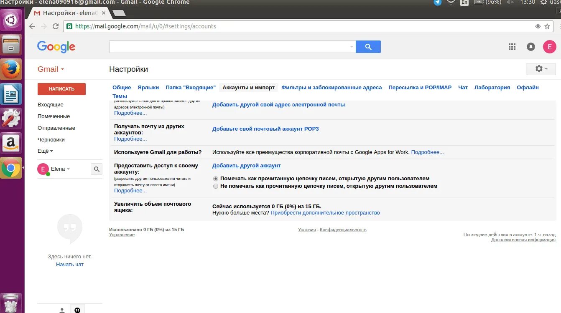Switch to the 'Общие' settings tab

click(x=122, y=88)
